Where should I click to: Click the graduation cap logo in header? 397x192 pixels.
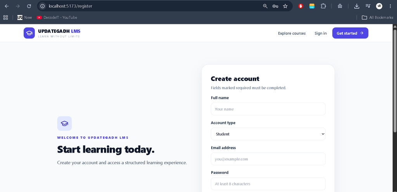[x=29, y=33]
